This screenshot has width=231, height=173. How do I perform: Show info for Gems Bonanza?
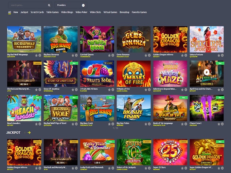click(149, 55)
